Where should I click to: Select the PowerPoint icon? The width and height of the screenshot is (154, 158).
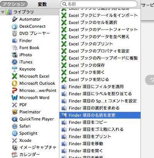coord(15,91)
